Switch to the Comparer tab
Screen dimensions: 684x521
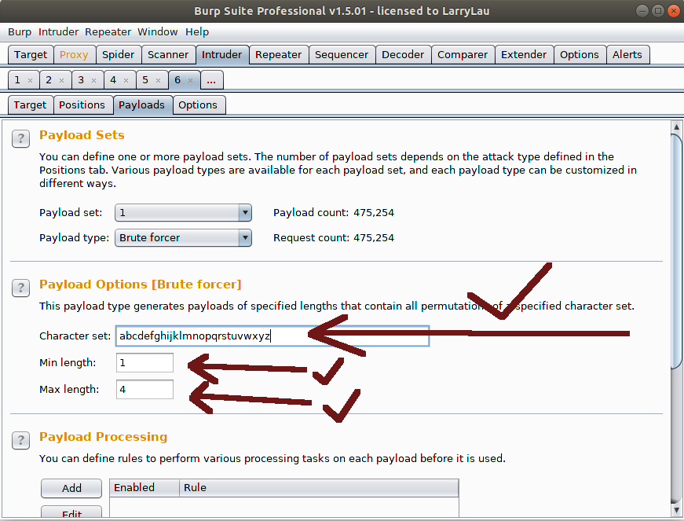coord(463,54)
